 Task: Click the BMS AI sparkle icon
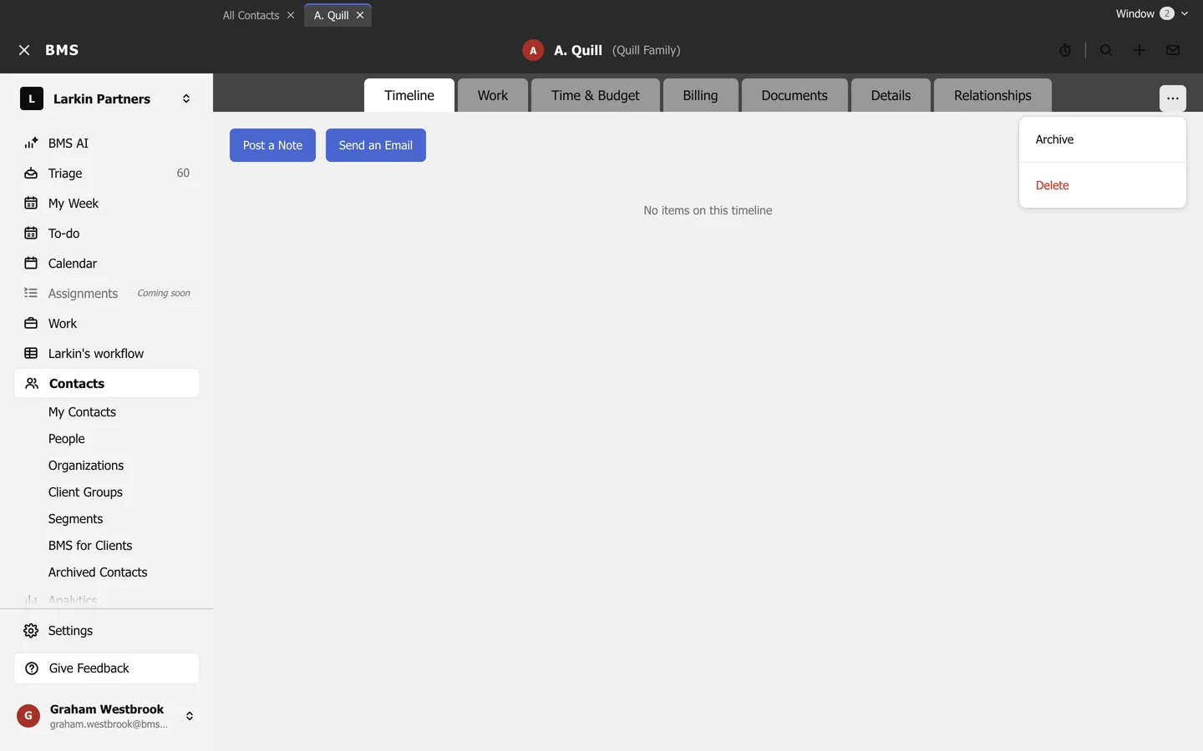31,143
